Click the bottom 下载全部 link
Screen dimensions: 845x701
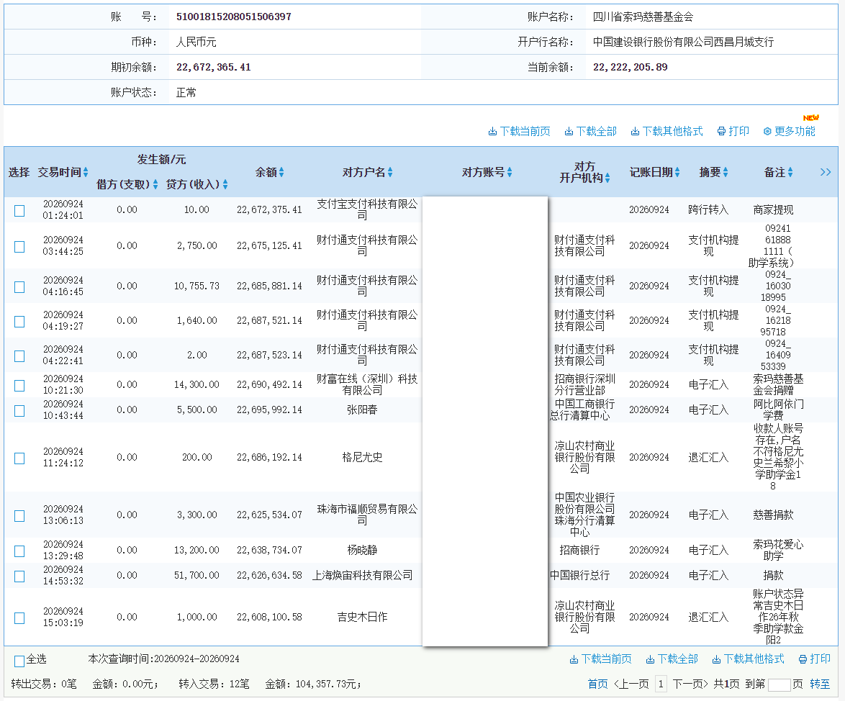(x=678, y=659)
